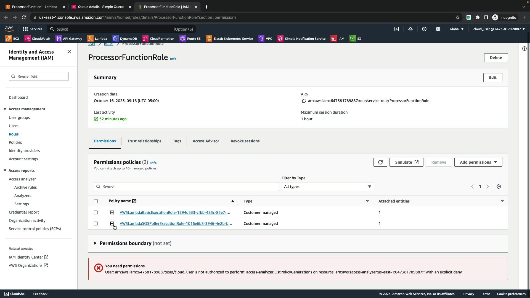Open the notifications bell icon
Image resolution: width=530 pixels, height=298 pixels.
[x=410, y=29]
